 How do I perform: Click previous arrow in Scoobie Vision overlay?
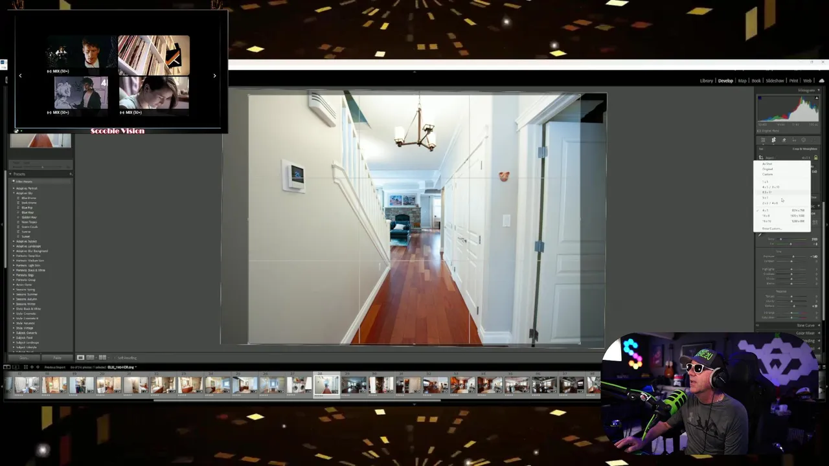(20, 76)
